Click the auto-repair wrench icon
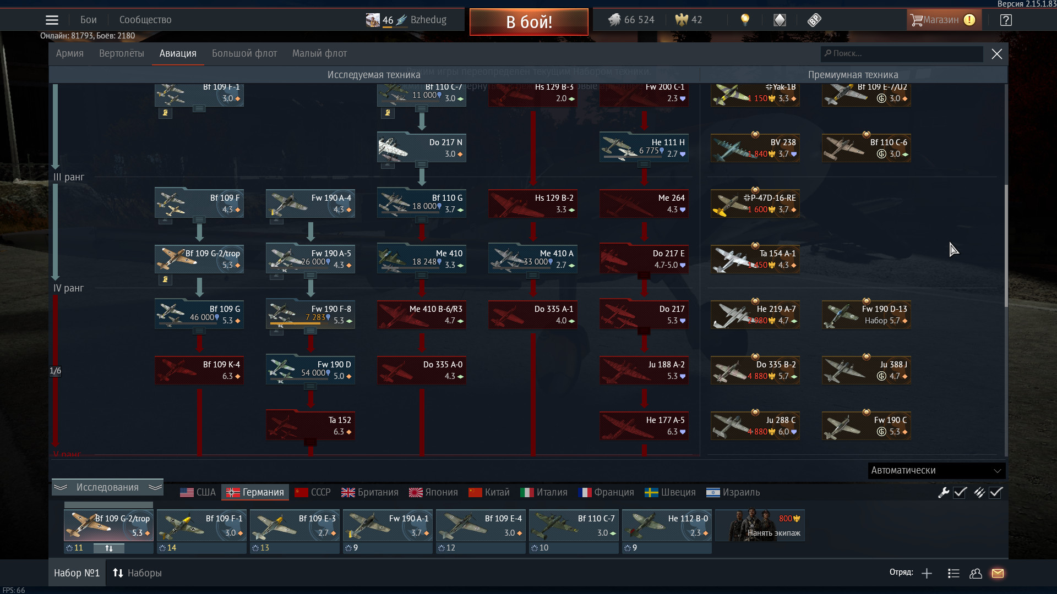 click(944, 493)
